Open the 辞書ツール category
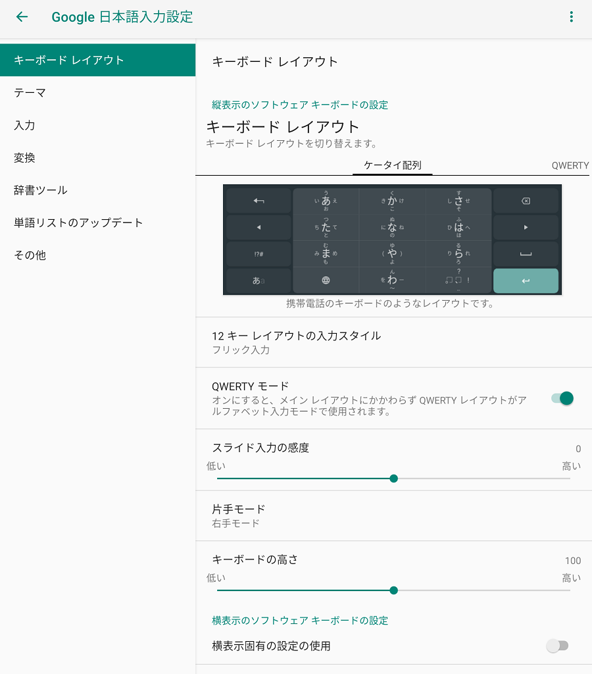 point(98,190)
